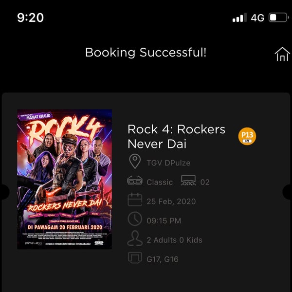Click the calendar date icon

135,200
